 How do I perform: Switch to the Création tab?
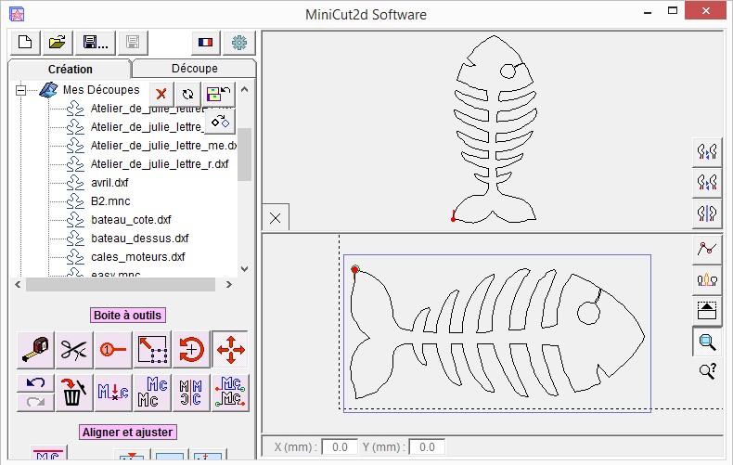point(71,70)
